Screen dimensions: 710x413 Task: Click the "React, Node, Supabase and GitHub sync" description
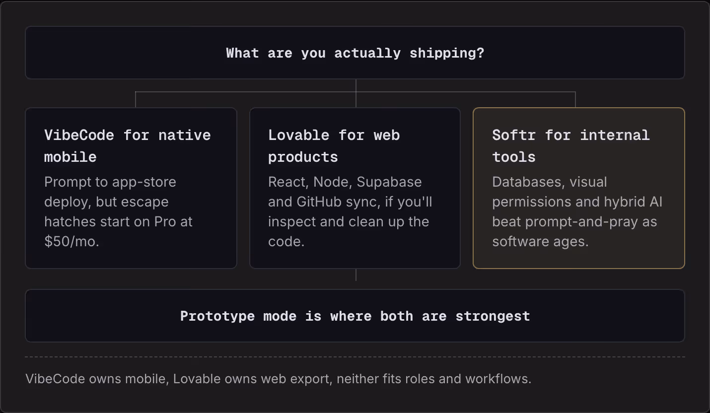pyautogui.click(x=350, y=211)
